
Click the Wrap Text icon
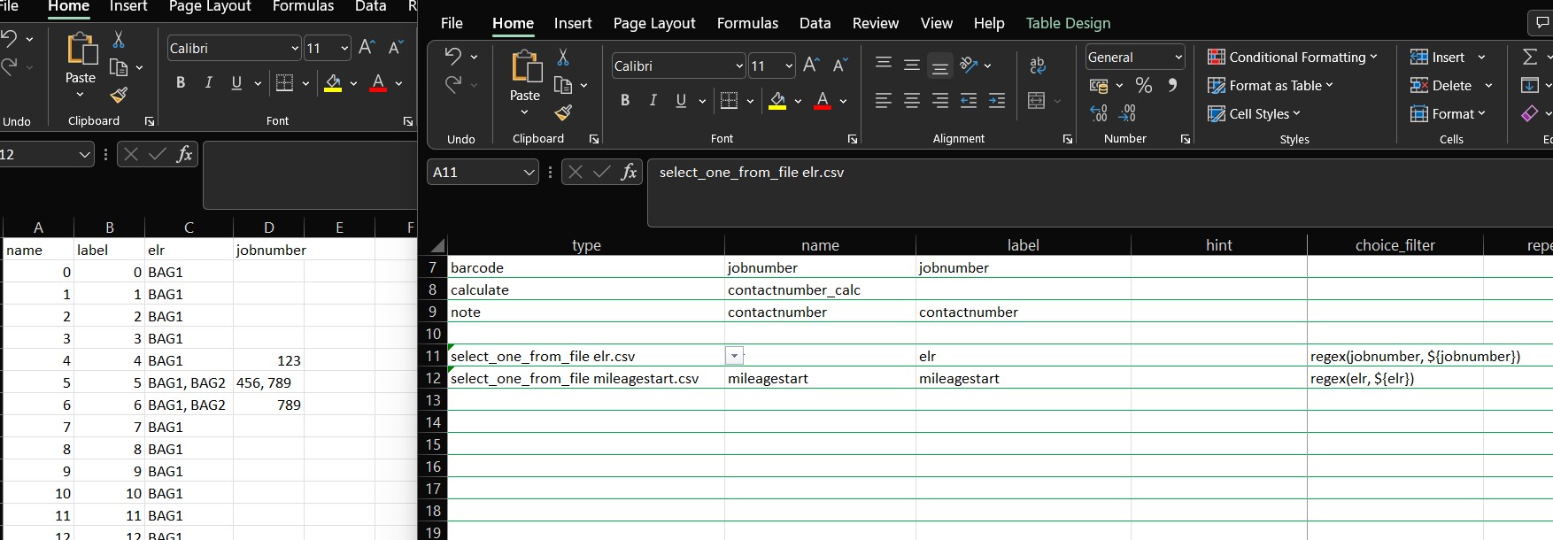click(1038, 65)
